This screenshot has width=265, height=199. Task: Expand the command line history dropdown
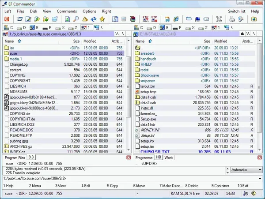coord(260,178)
